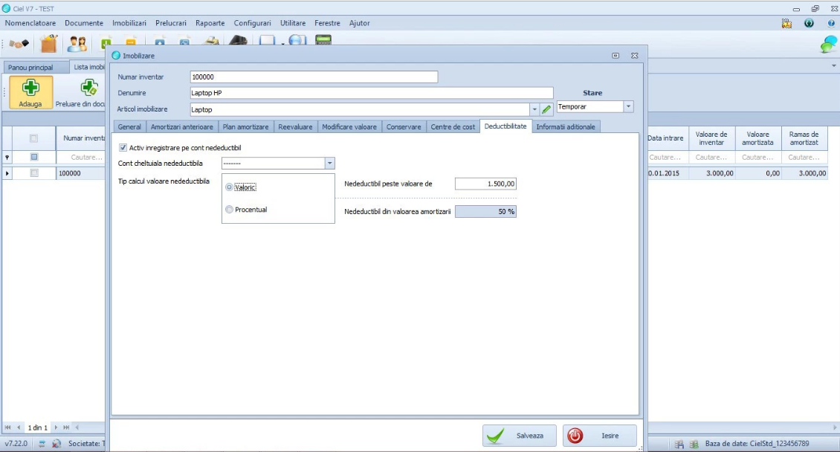This screenshot has width=840, height=452.
Task: Select the Procentual radio option
Action: coord(229,210)
